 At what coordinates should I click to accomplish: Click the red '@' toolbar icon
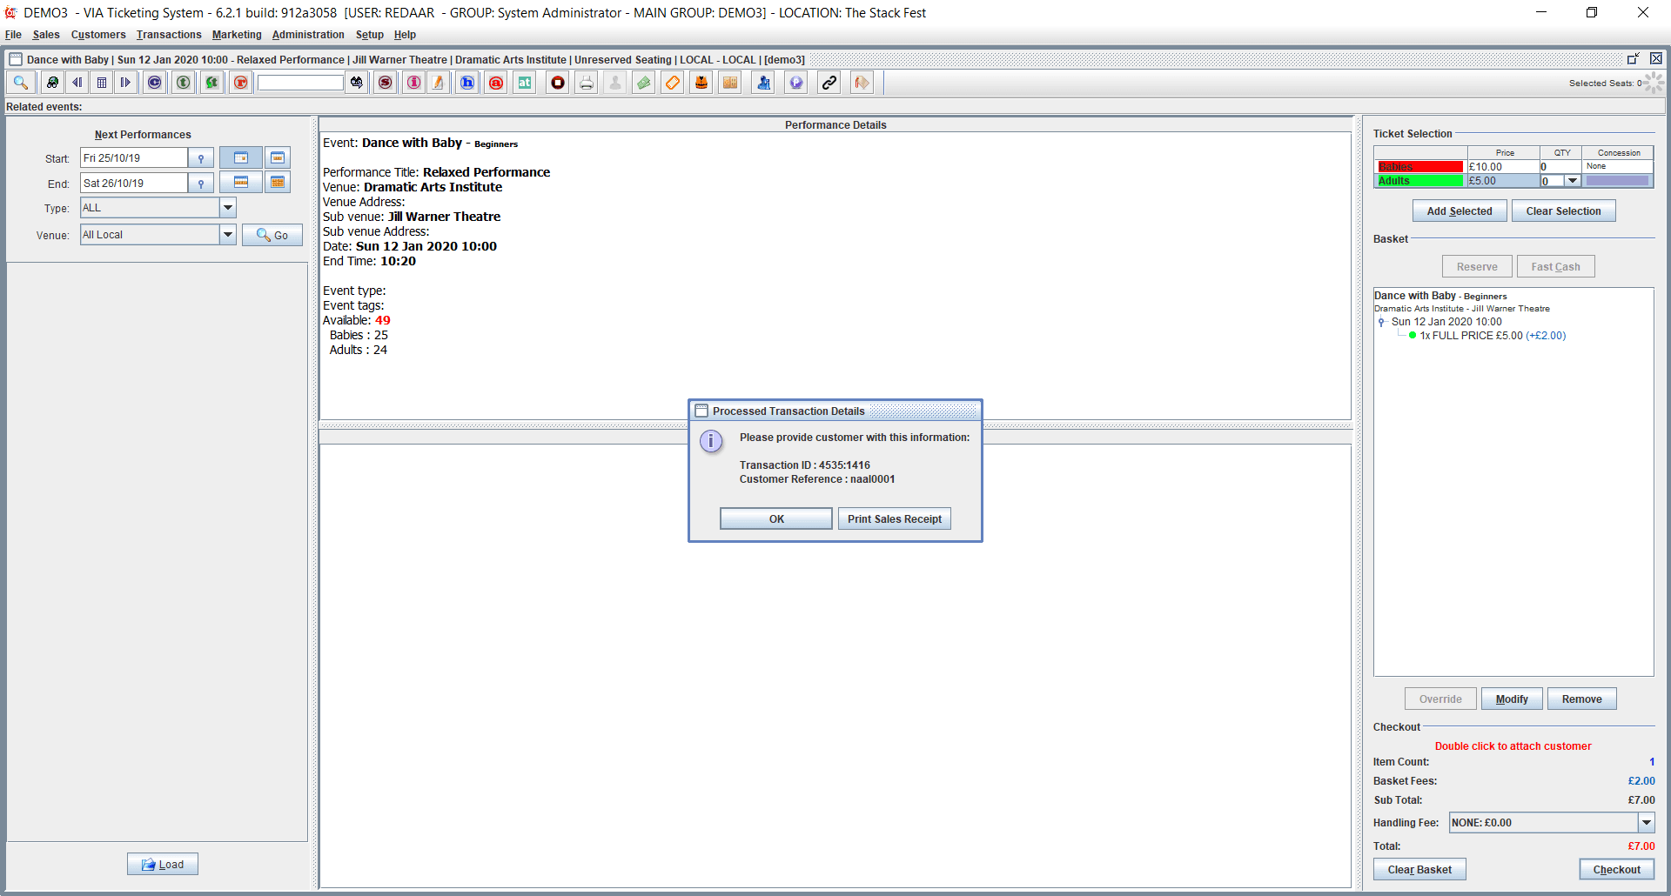click(x=496, y=83)
